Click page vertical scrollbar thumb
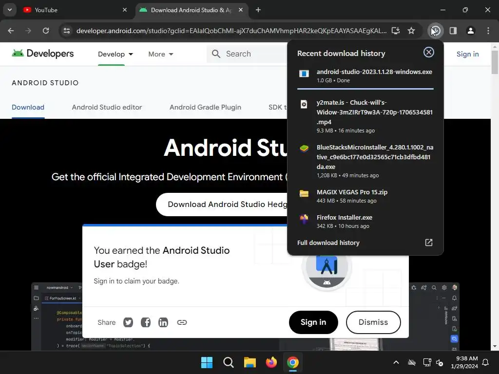499x374 pixels. (x=495, y=62)
